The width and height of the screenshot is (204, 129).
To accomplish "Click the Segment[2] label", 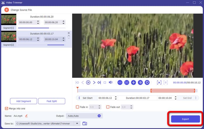I will [x=8, y=45].
